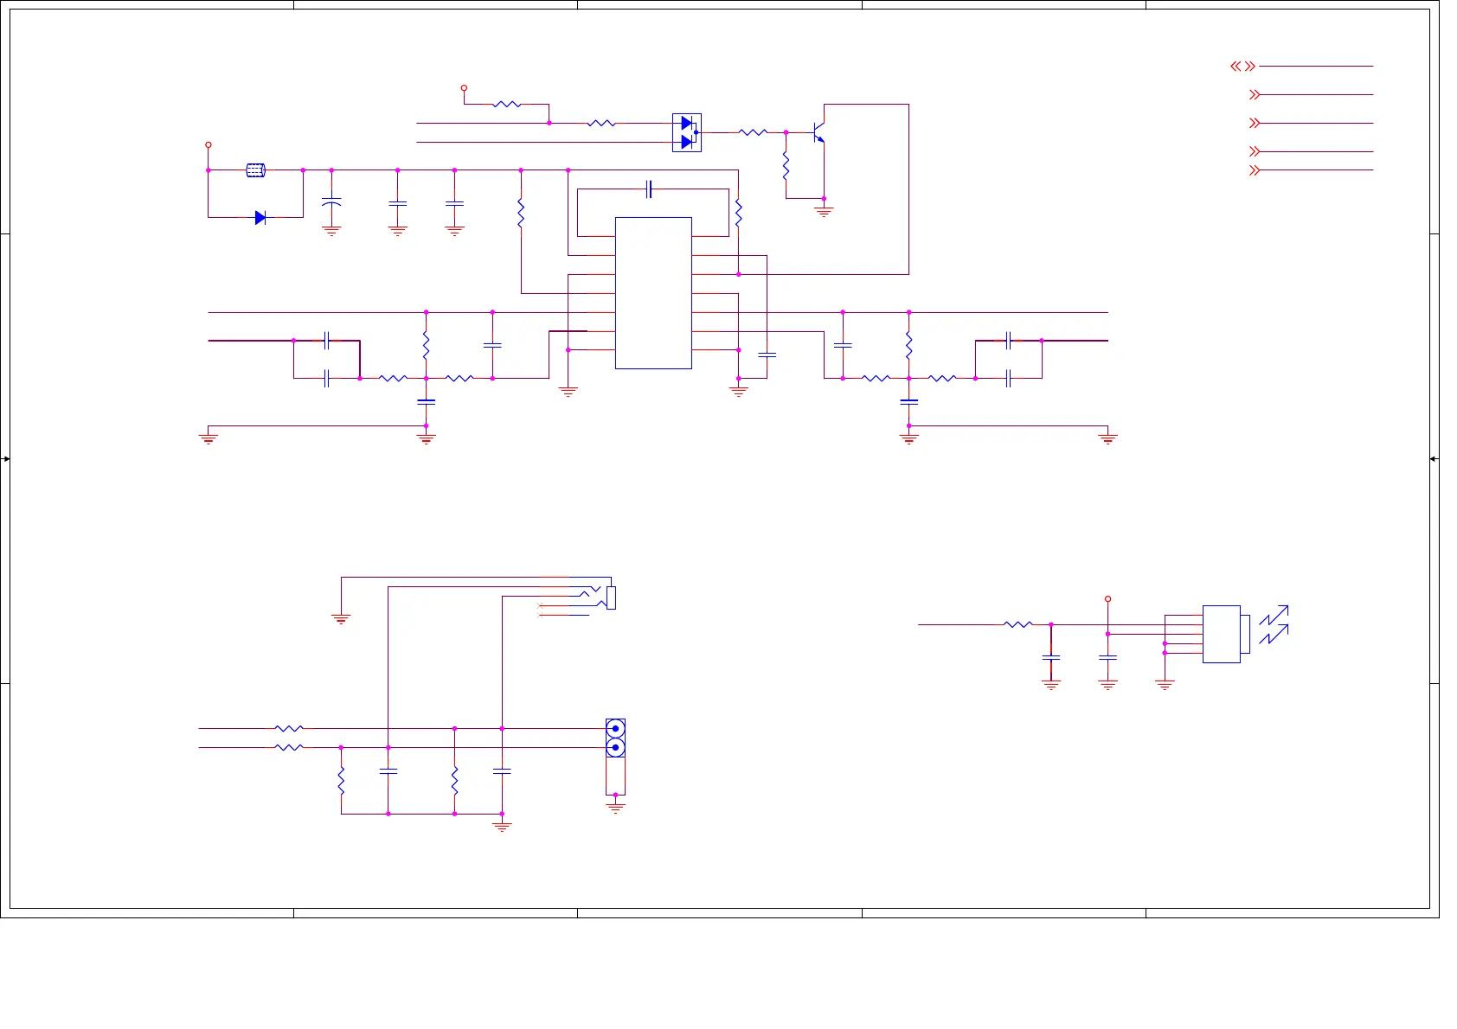Click the two-pin connector with round pads

click(615, 738)
